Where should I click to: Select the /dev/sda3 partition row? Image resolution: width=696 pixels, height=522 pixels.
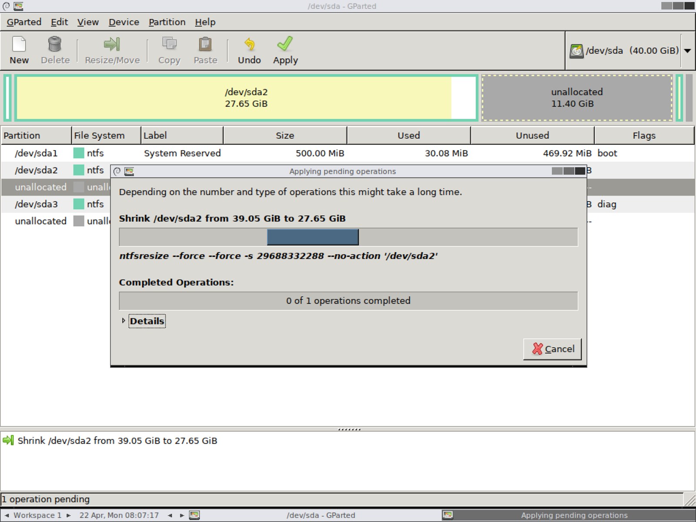(x=36, y=204)
